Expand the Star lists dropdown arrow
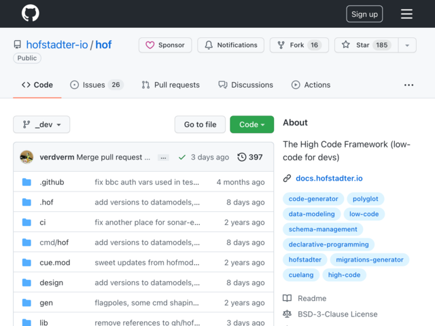 point(407,46)
